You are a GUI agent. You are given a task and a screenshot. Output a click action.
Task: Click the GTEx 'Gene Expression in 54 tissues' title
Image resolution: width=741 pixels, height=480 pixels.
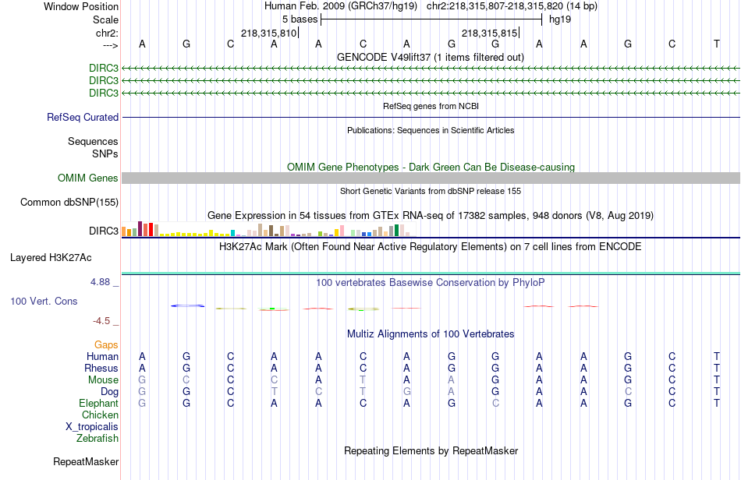[x=431, y=216]
